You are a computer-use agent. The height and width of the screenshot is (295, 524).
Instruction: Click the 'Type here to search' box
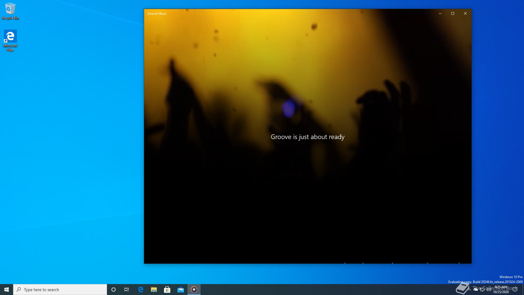(60, 290)
